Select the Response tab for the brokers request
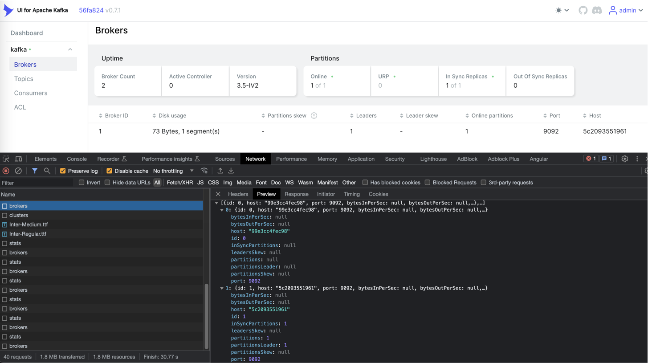 point(296,194)
